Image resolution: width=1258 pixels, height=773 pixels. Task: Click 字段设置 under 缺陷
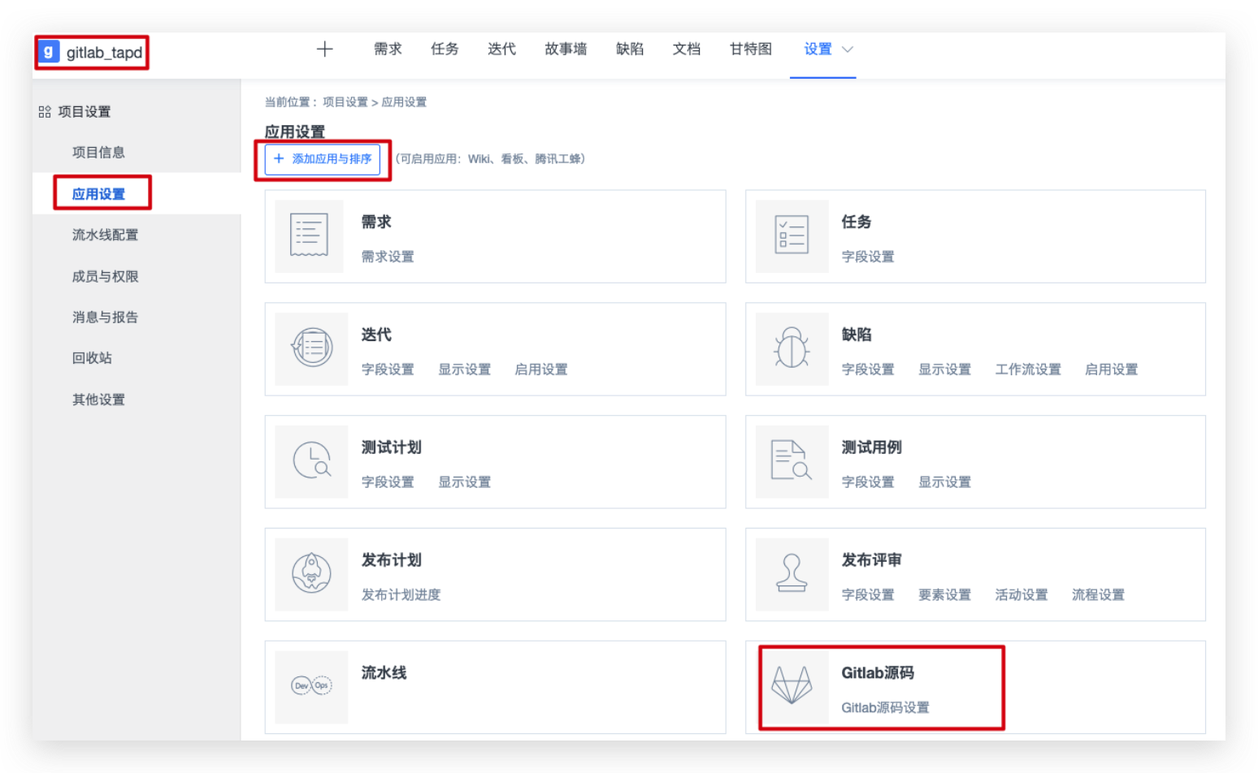[868, 369]
